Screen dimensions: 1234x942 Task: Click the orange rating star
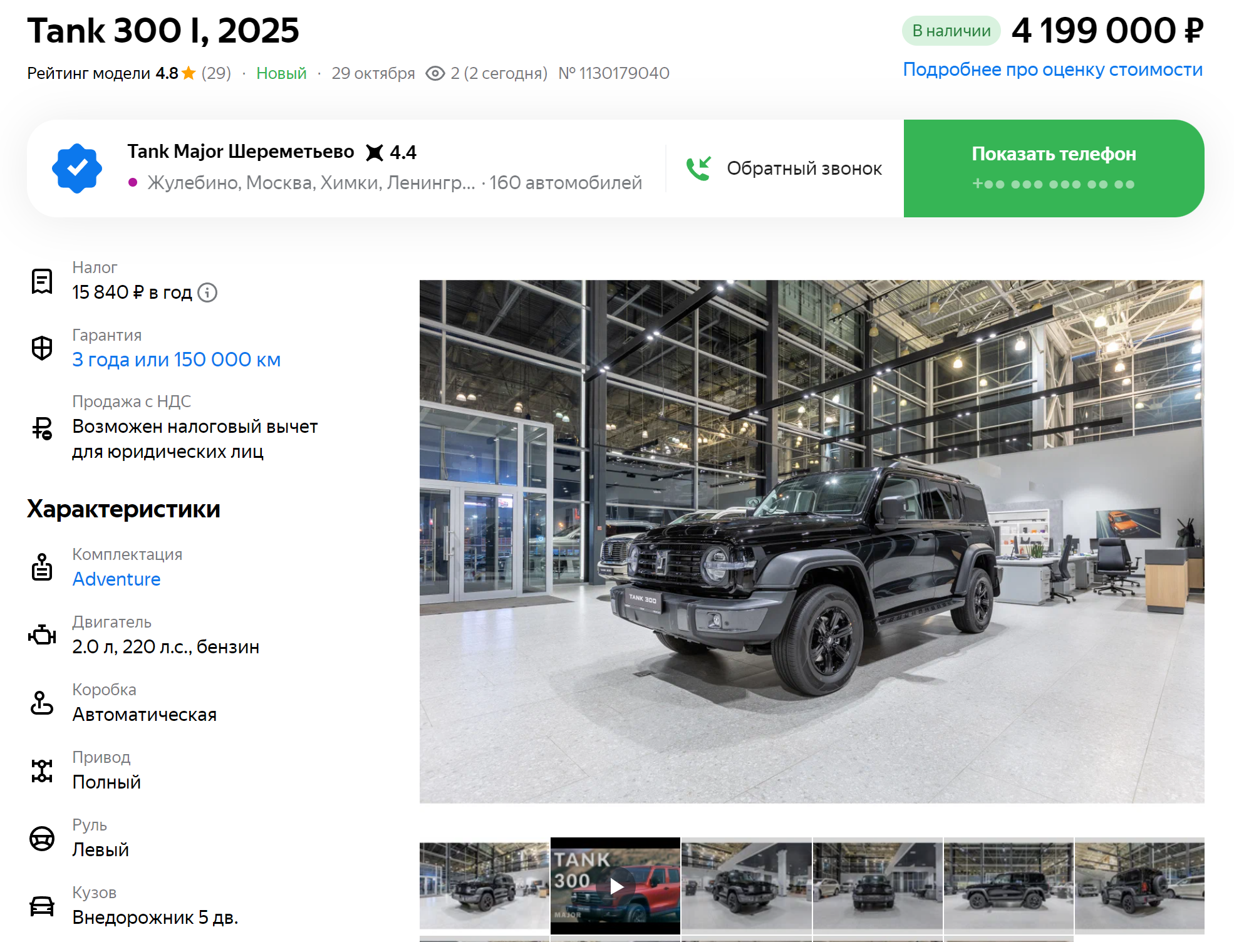(x=189, y=73)
